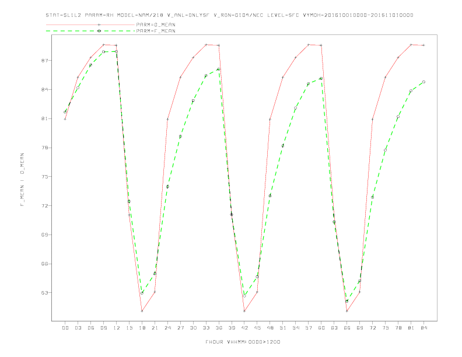Click the x-axis tick label 69
Screen dimensions: 462x357
coord(360,328)
